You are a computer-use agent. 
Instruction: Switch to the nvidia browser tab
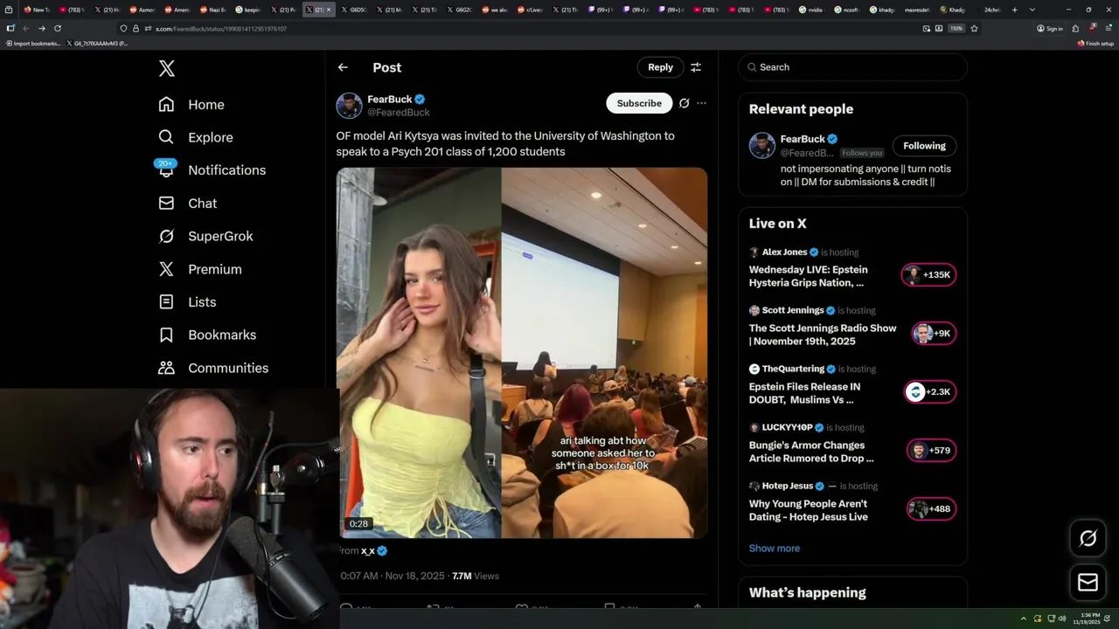pyautogui.click(x=810, y=10)
